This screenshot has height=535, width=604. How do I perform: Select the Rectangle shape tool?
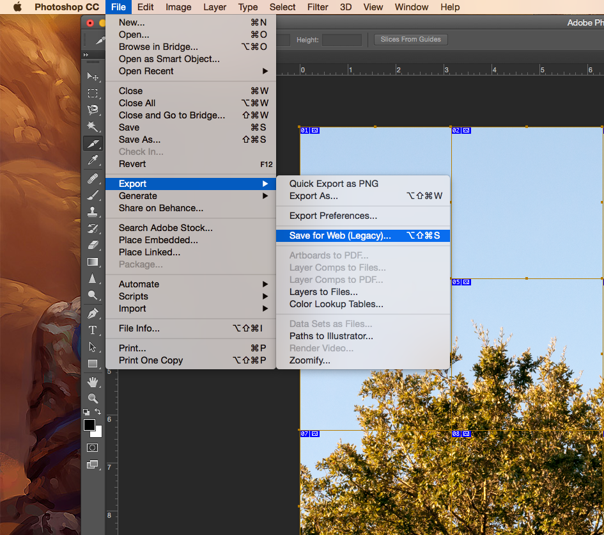(x=93, y=363)
